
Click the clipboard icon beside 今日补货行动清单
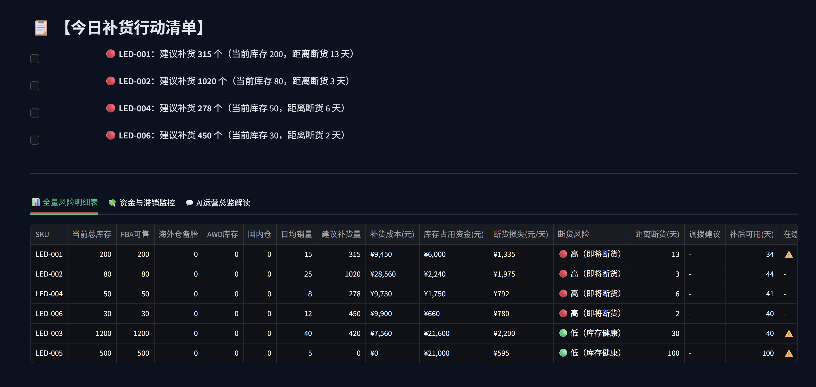point(41,28)
